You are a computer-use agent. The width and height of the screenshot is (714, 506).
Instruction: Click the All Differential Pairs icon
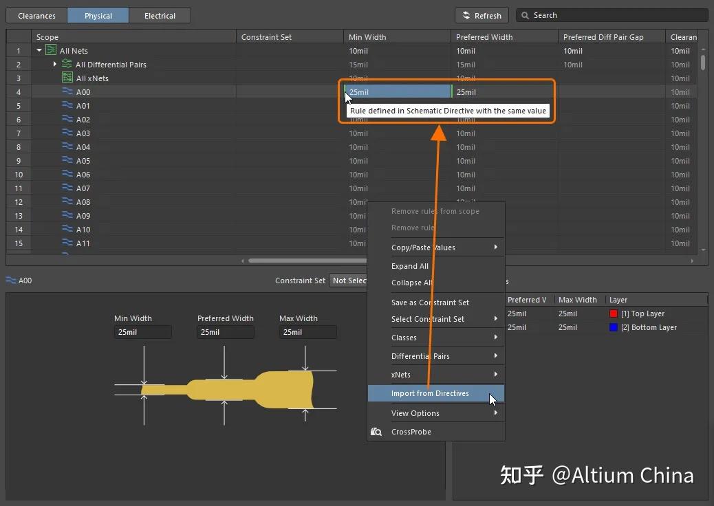(x=67, y=64)
